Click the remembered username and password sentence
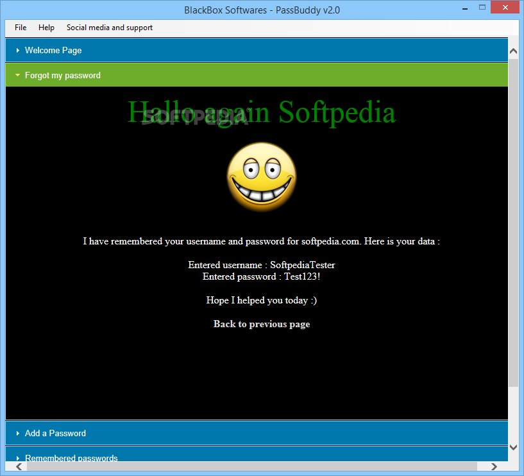524x476 pixels. 262,241
